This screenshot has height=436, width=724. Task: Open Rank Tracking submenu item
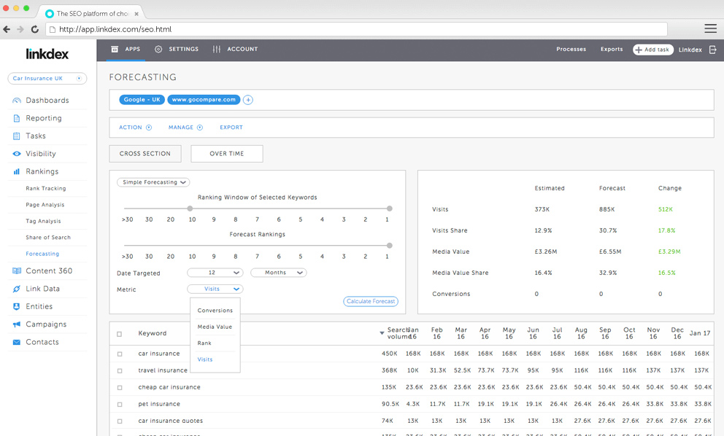(46, 188)
